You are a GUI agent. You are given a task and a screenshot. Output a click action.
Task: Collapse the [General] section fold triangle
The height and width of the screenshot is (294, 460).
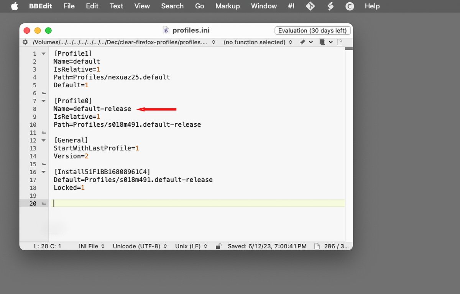[43, 140]
